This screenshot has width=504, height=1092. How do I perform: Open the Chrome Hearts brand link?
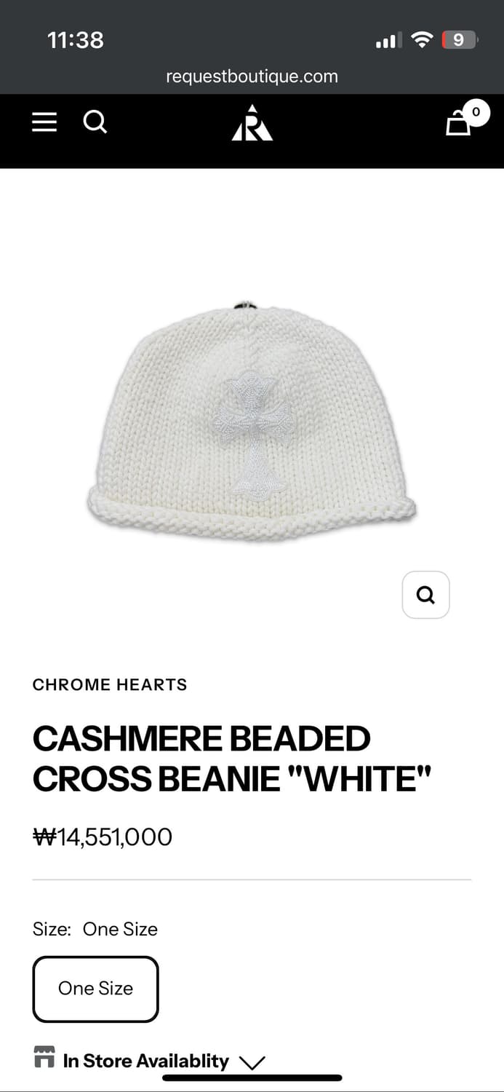(x=110, y=684)
